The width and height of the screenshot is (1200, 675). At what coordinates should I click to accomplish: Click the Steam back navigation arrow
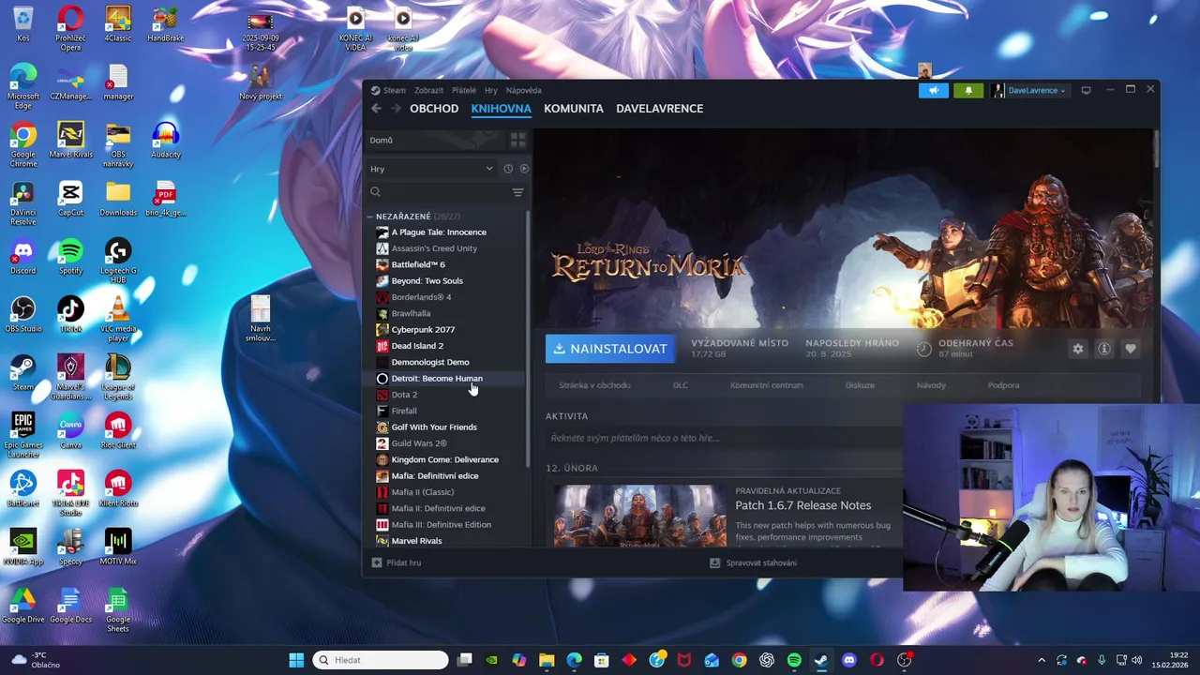coord(376,109)
